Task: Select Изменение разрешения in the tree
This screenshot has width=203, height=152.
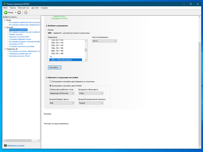Action: coord(18,29)
